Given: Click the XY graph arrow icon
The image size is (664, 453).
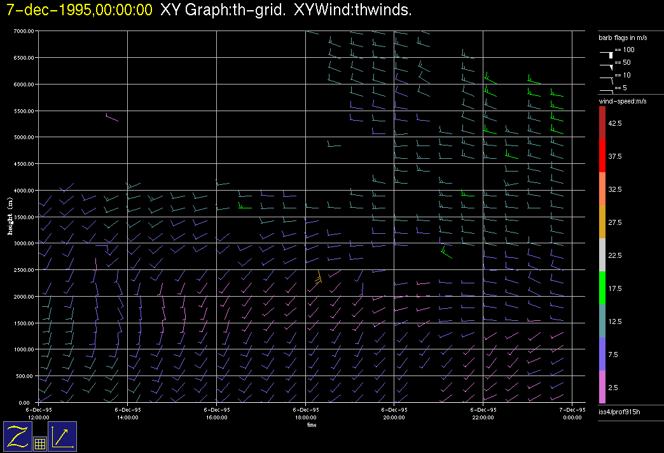Looking at the screenshot, I should (x=62, y=436).
